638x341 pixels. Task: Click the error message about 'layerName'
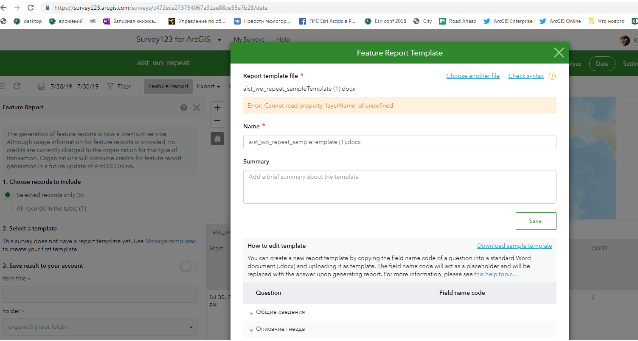(399, 105)
